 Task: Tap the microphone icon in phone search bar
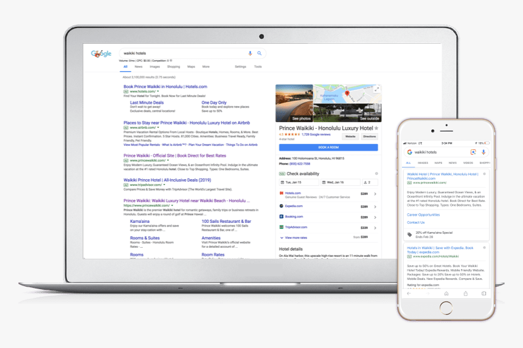483,152
